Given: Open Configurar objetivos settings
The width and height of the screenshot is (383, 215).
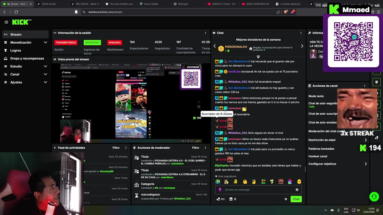Looking at the screenshot, I should coord(338,164).
